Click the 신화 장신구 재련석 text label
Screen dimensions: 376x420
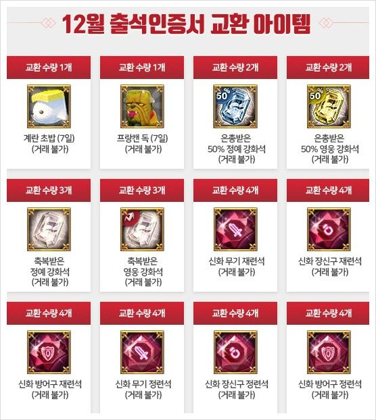[x=330, y=261]
